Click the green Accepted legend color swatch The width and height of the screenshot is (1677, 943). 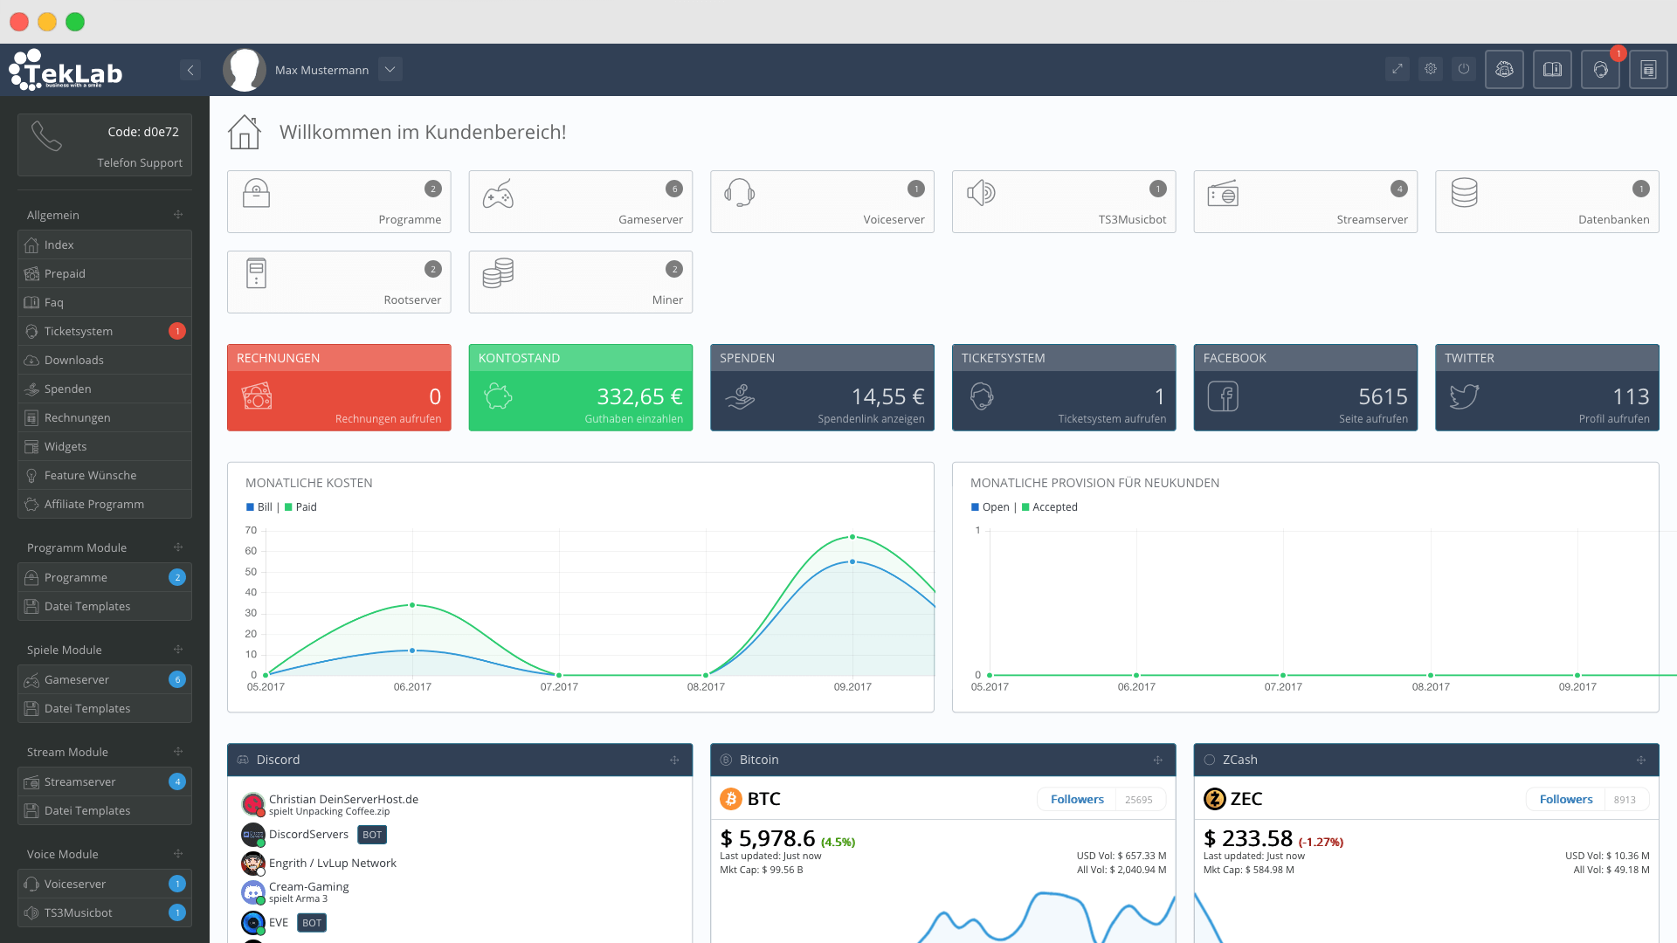1024,506
